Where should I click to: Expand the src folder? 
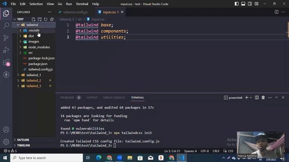(34, 53)
